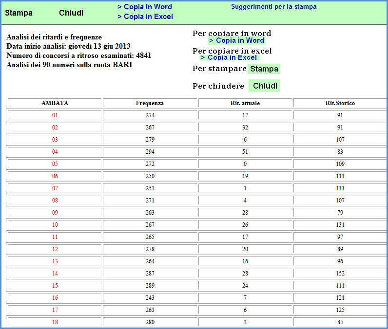The width and height of the screenshot is (388, 329).
Task: Click ambata number 08
Action: [x=55, y=201]
